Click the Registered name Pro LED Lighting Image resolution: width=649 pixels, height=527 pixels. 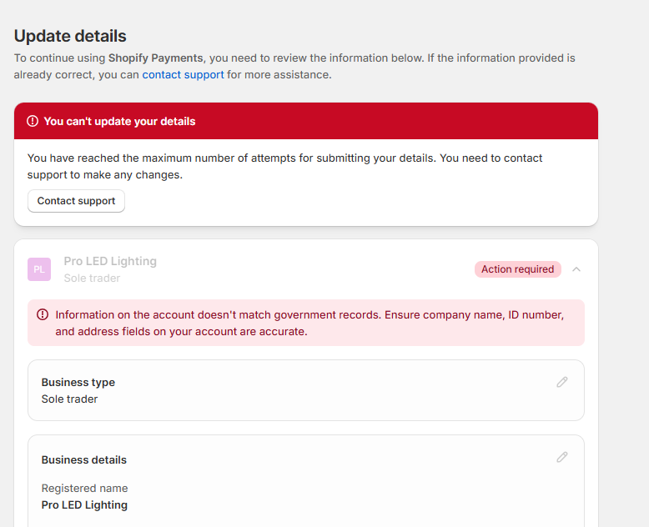(x=84, y=505)
